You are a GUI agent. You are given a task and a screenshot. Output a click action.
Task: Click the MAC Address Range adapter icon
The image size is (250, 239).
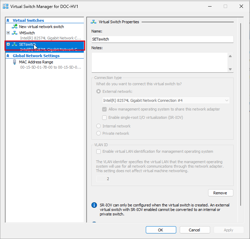click(15, 62)
